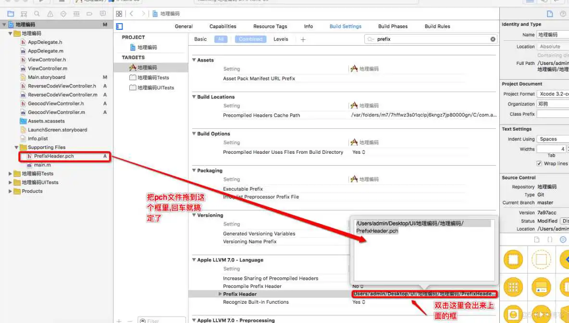This screenshot has width=569, height=323.
Task: Expand the Prefix Header setting row
Action: coord(220,294)
